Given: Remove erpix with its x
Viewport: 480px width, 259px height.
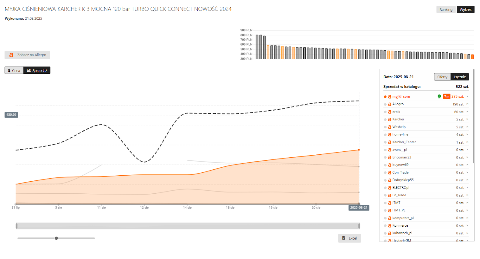Looking at the screenshot, I should (467, 112).
